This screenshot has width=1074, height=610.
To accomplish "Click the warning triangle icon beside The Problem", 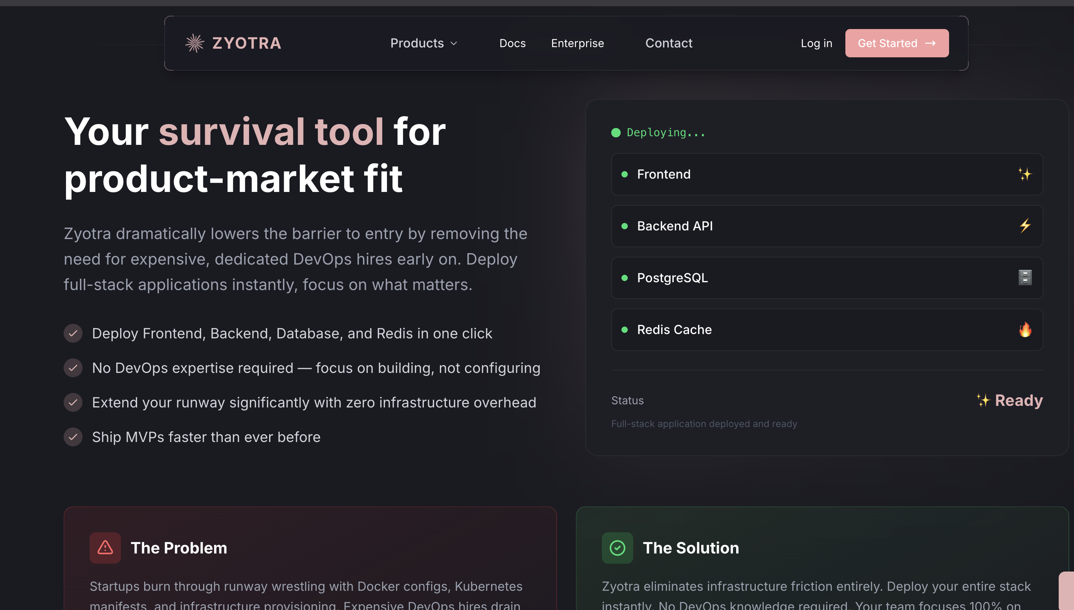I will [x=105, y=548].
